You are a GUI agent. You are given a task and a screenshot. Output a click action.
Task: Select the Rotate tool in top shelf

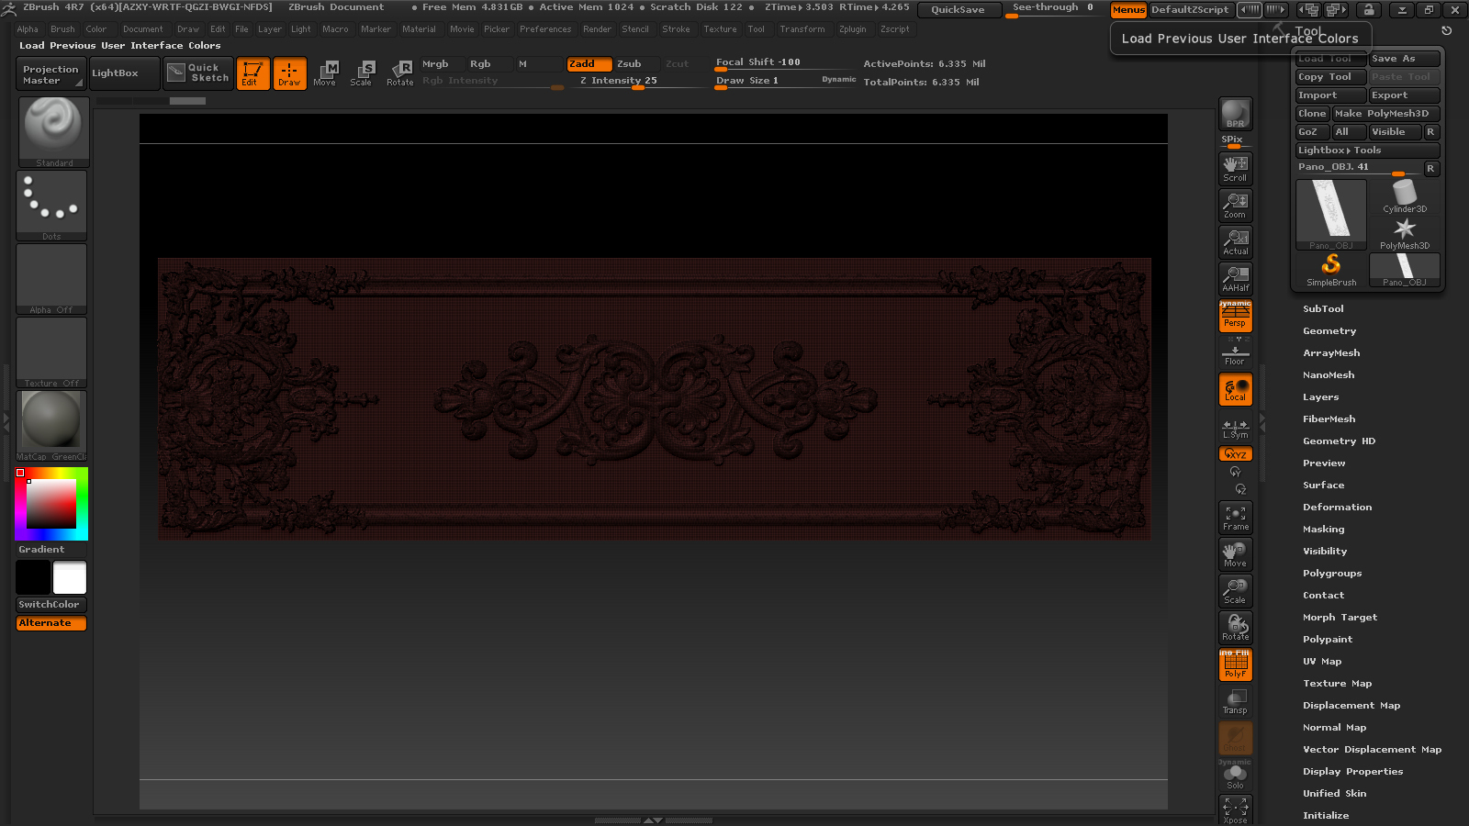pos(399,73)
